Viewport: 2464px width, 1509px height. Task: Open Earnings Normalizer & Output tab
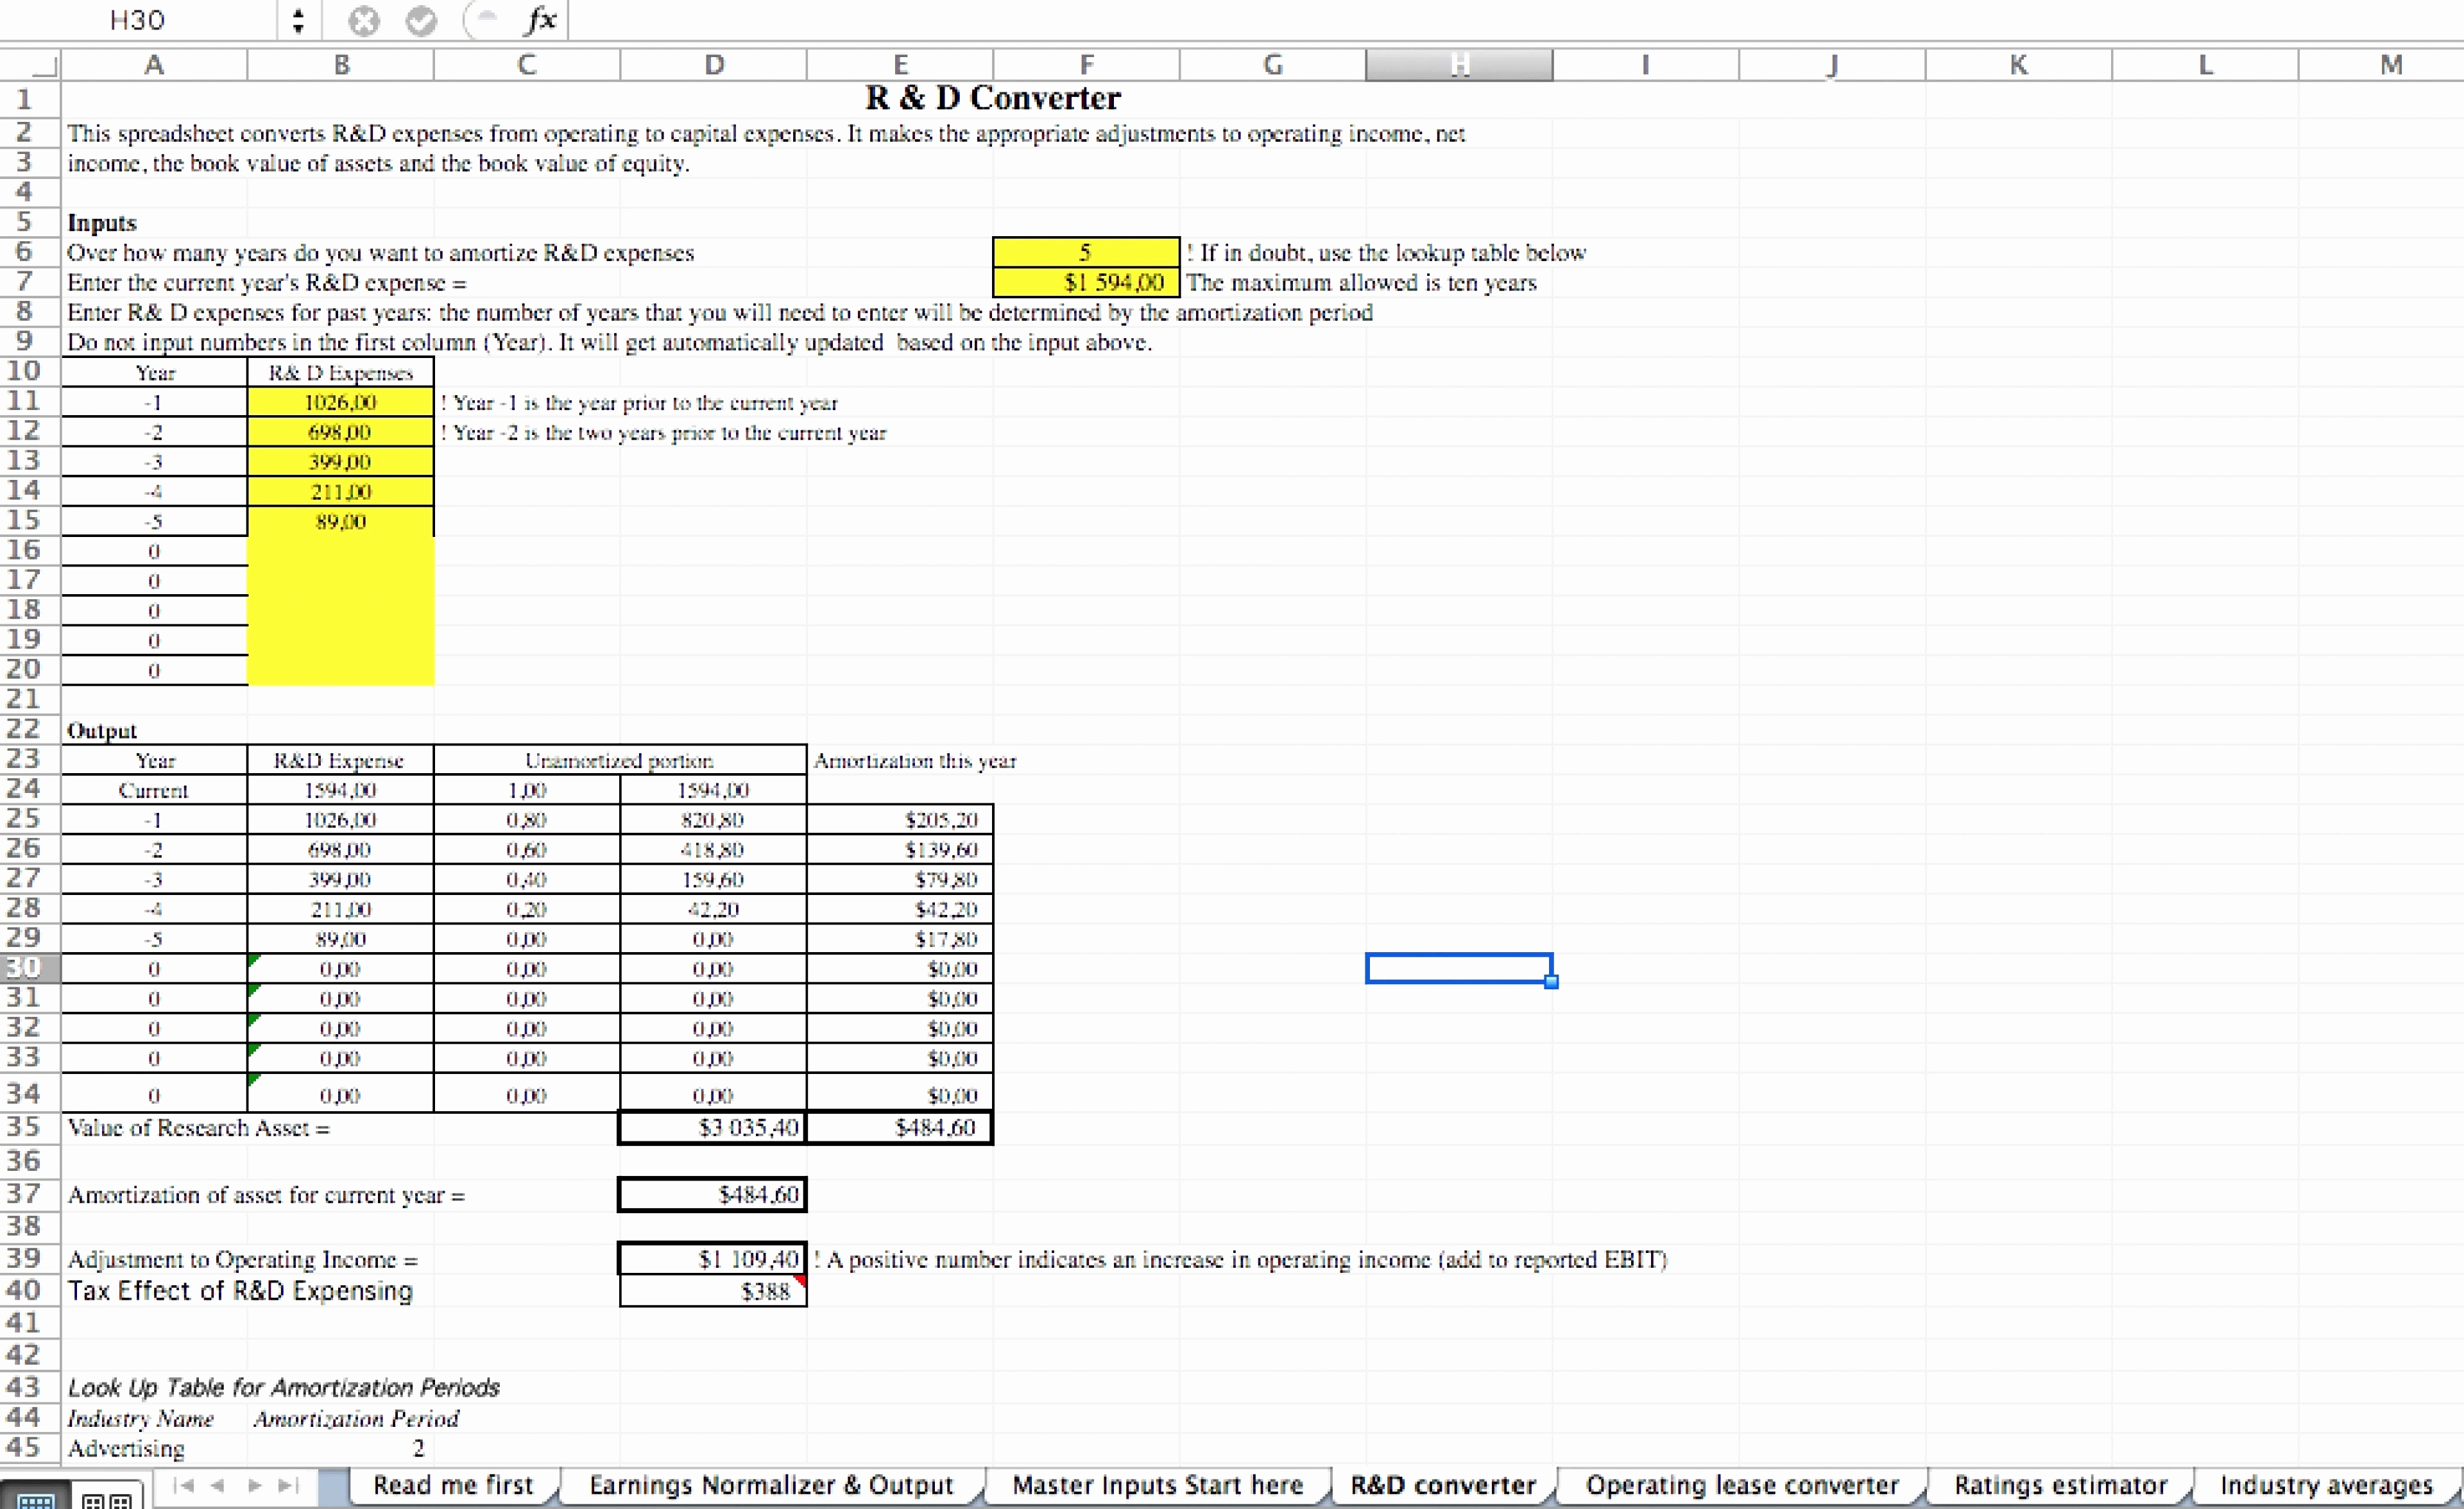pos(771,1485)
